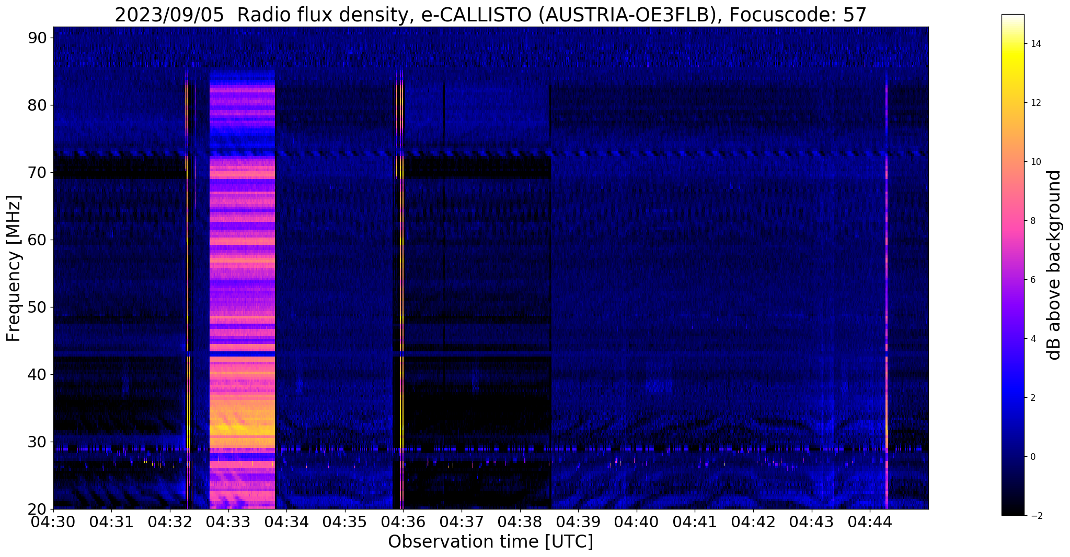Click x-axis tick label 04:37

(x=462, y=522)
